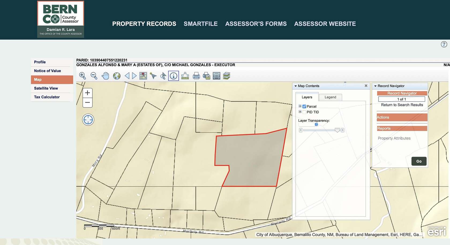
Task: Enable the PID TID layer
Action: (x=304, y=112)
